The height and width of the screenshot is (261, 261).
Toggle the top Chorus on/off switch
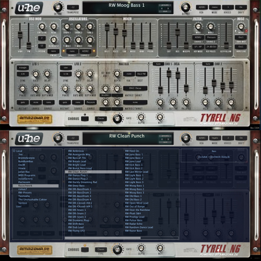click(x=85, y=118)
